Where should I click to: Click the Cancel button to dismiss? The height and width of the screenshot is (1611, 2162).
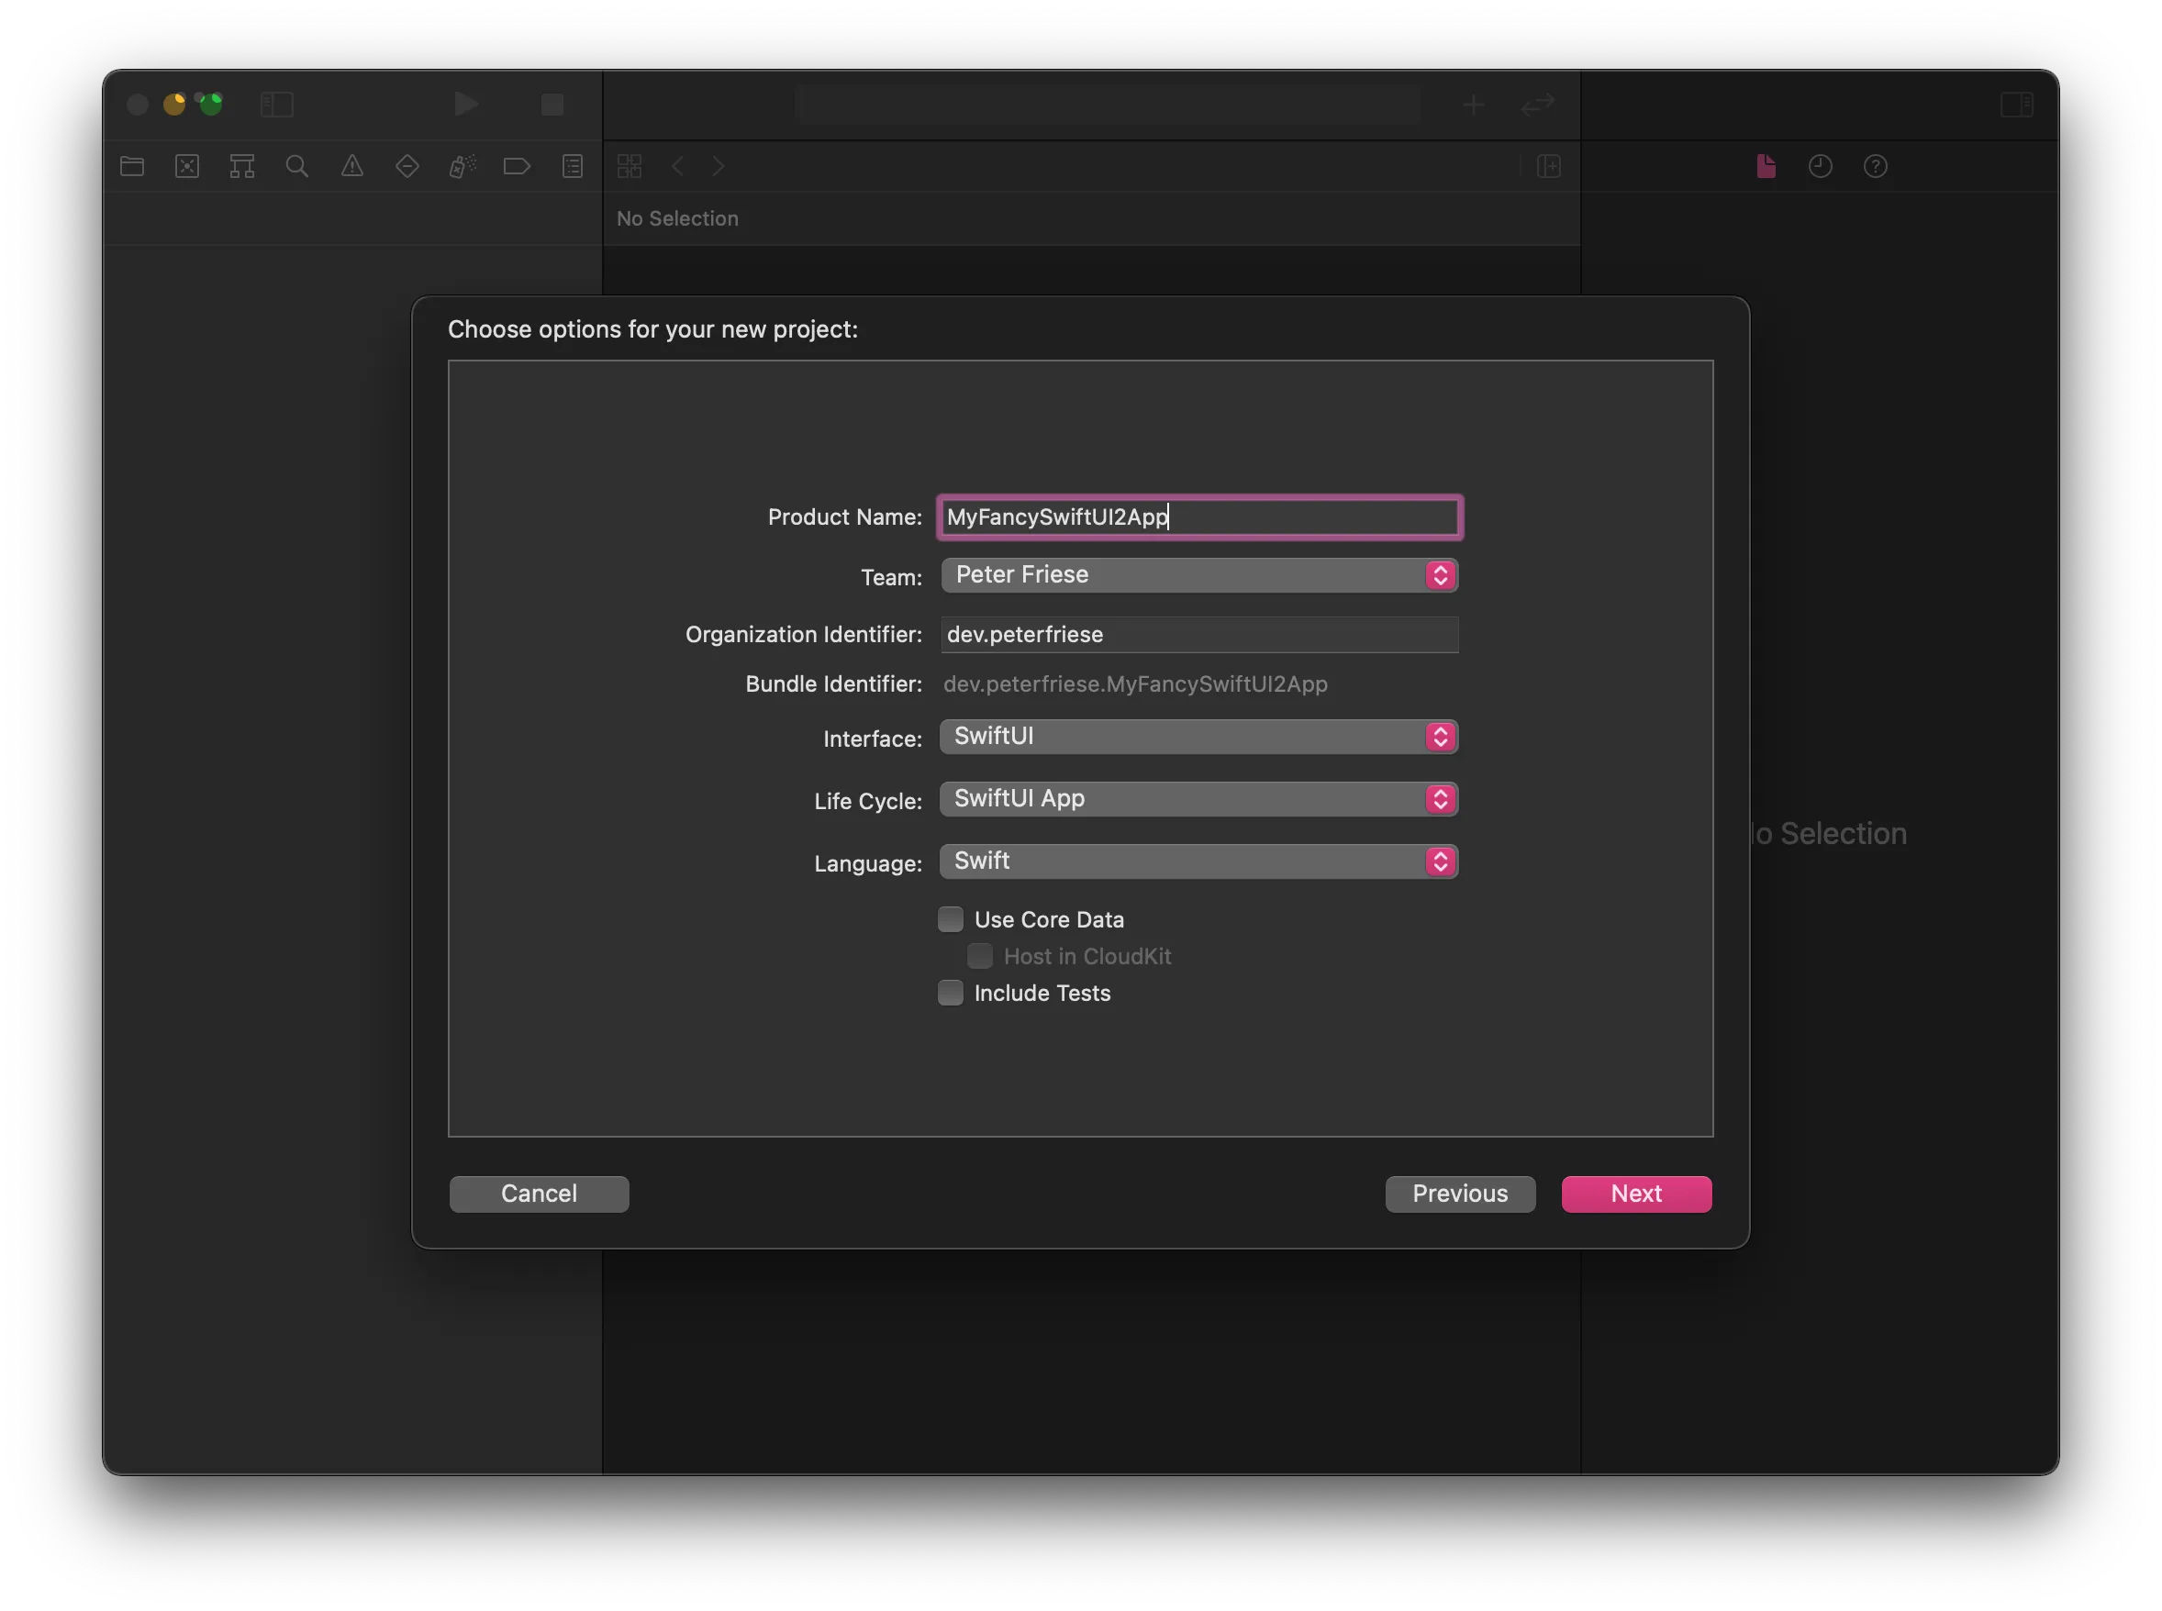(540, 1193)
